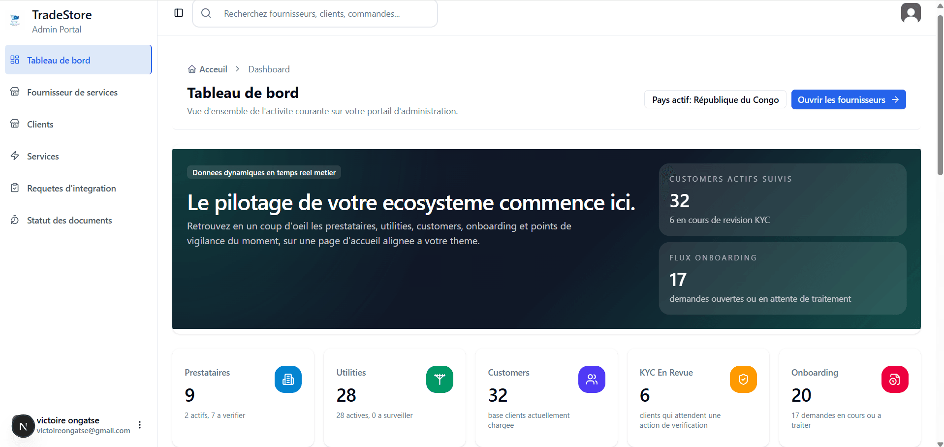The height and width of the screenshot is (447, 944).
Task: Click the KYC En Revue card title
Action: [x=666, y=373]
